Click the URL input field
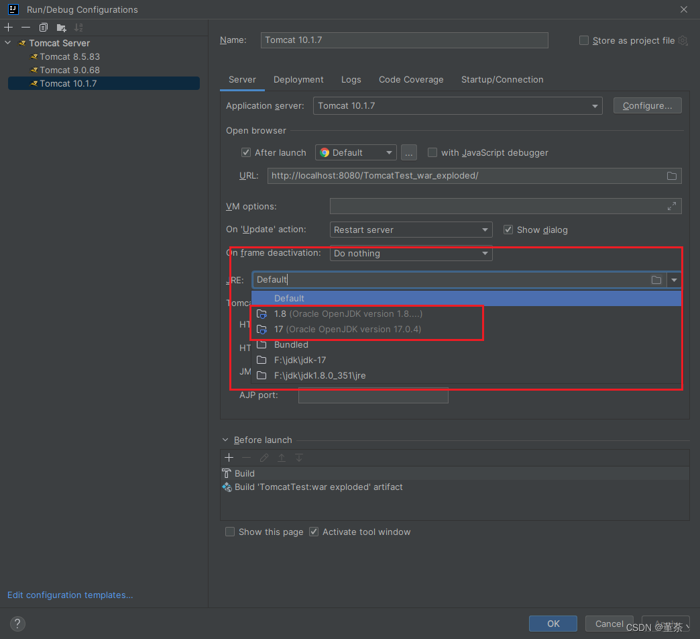This screenshot has height=639, width=700. point(475,176)
